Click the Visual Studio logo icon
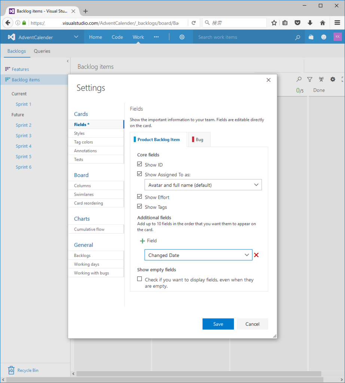This screenshot has height=383, width=345. tap(12, 37)
